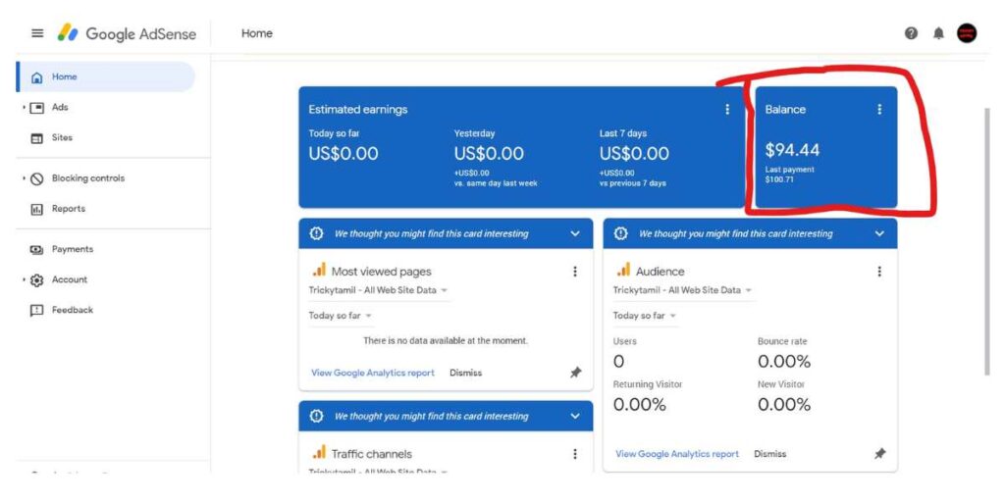Open Blocking controls in sidebar
The image size is (1005, 502).
coord(88,178)
